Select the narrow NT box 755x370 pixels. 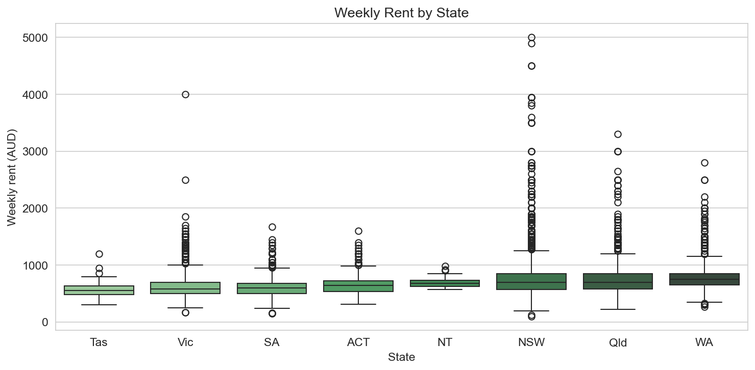pyautogui.click(x=445, y=283)
